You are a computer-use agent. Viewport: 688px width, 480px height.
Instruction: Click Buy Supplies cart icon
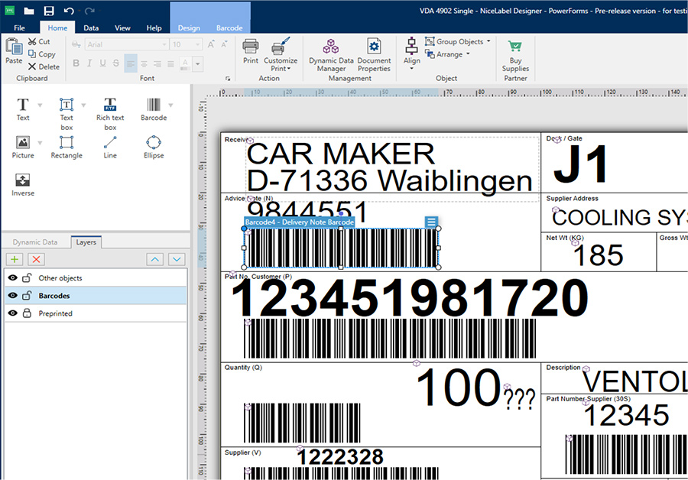515,46
